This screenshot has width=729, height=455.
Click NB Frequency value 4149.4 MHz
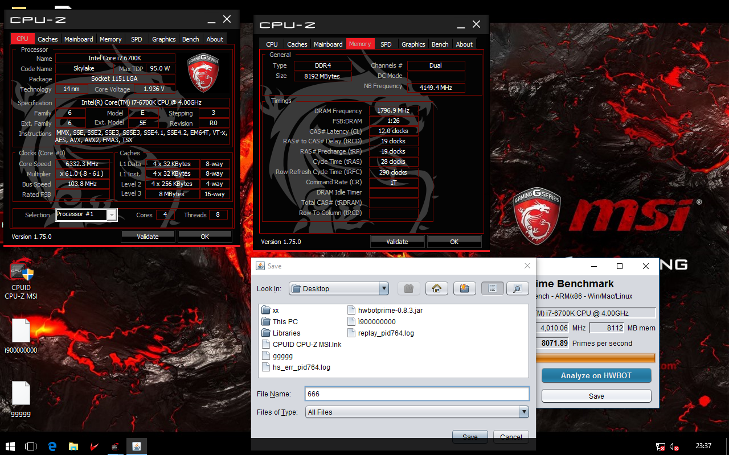(x=436, y=88)
